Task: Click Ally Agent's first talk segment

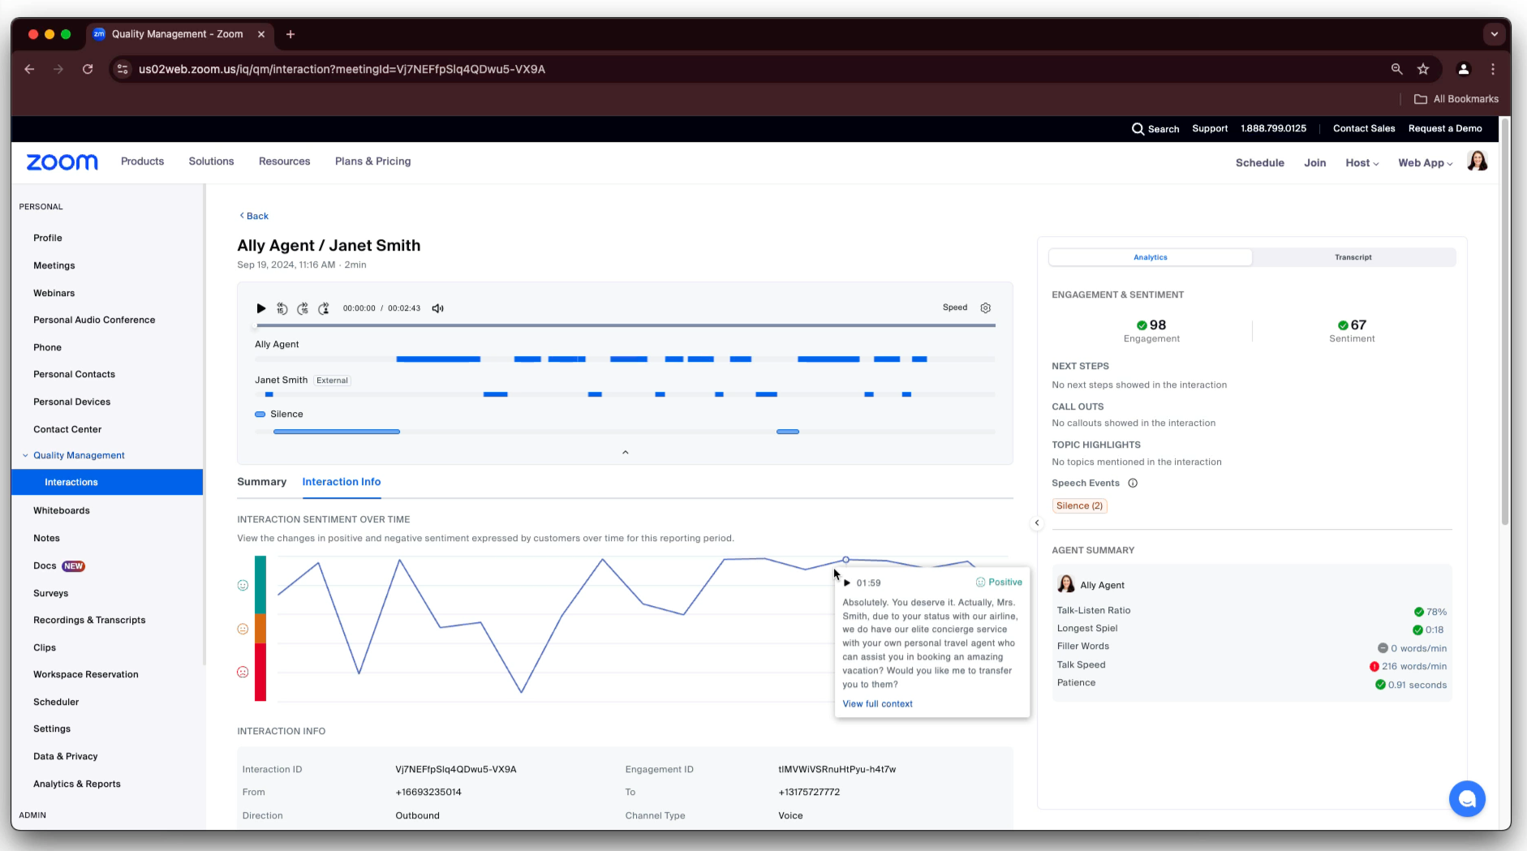Action: point(438,359)
